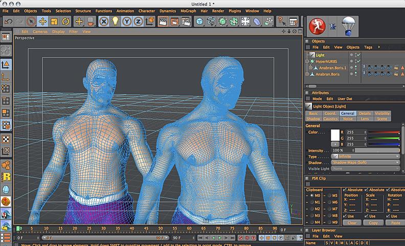
Task: Open the Character menu
Action: coord(146,11)
